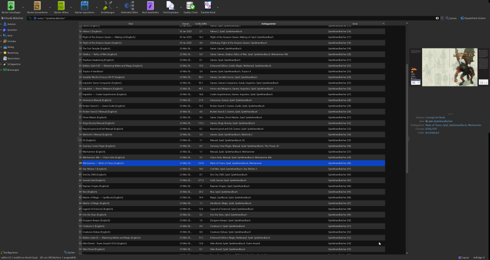Open the search history dropdown arrow
This screenshot has height=260, width=490.
coord(441,18)
